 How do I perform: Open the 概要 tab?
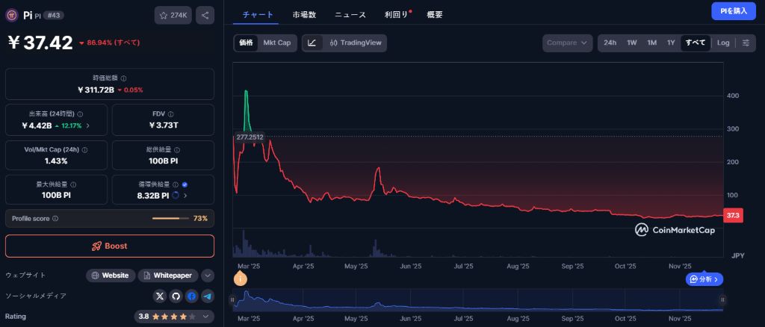click(x=435, y=15)
